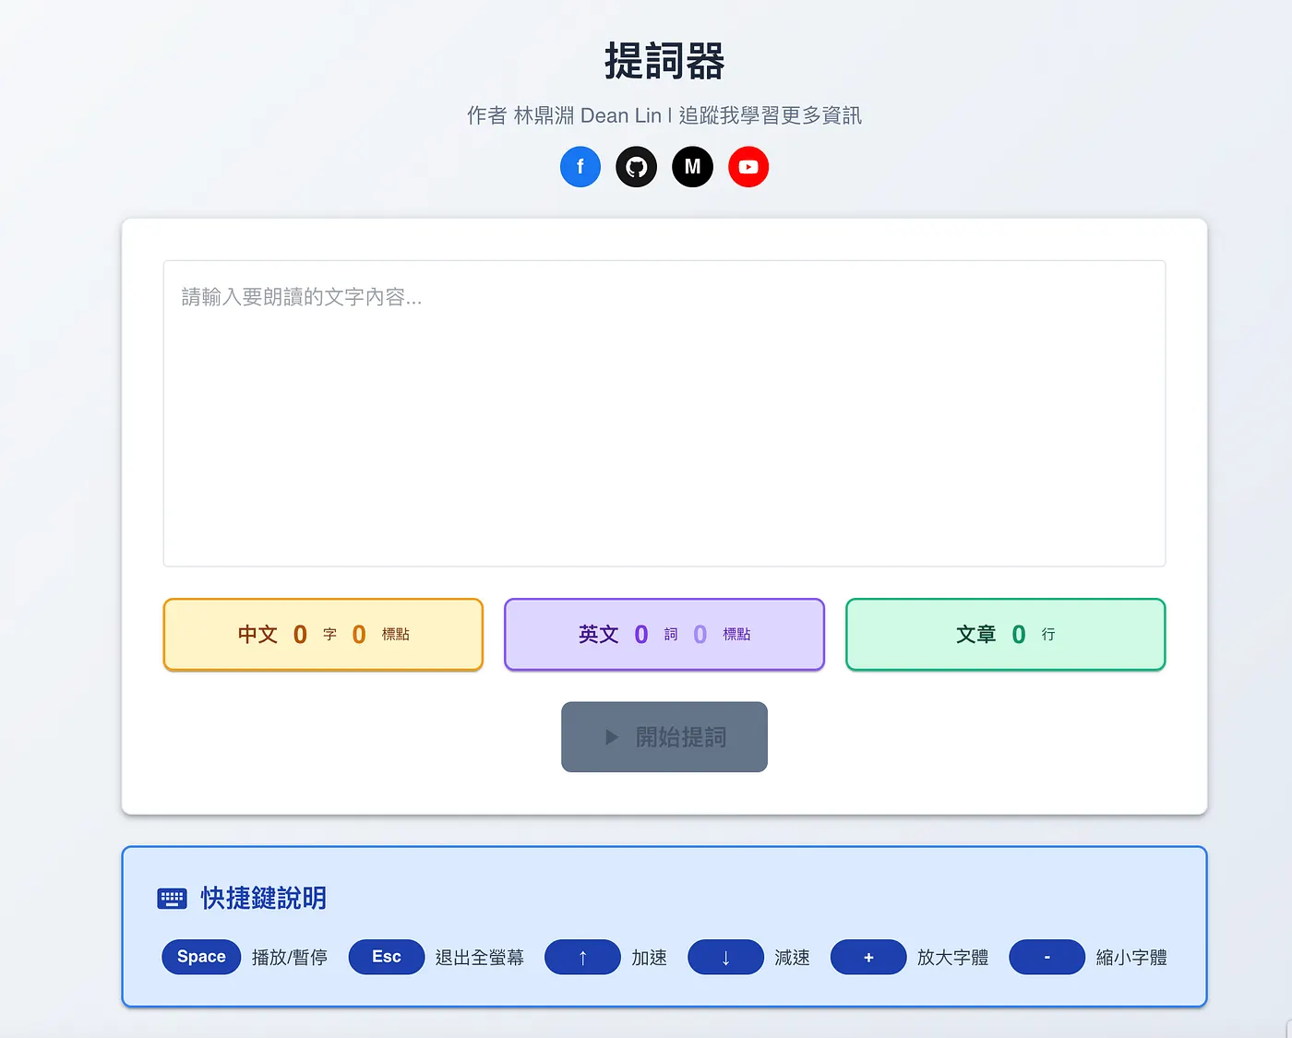Click the 縮小字體 label

[x=1132, y=958]
